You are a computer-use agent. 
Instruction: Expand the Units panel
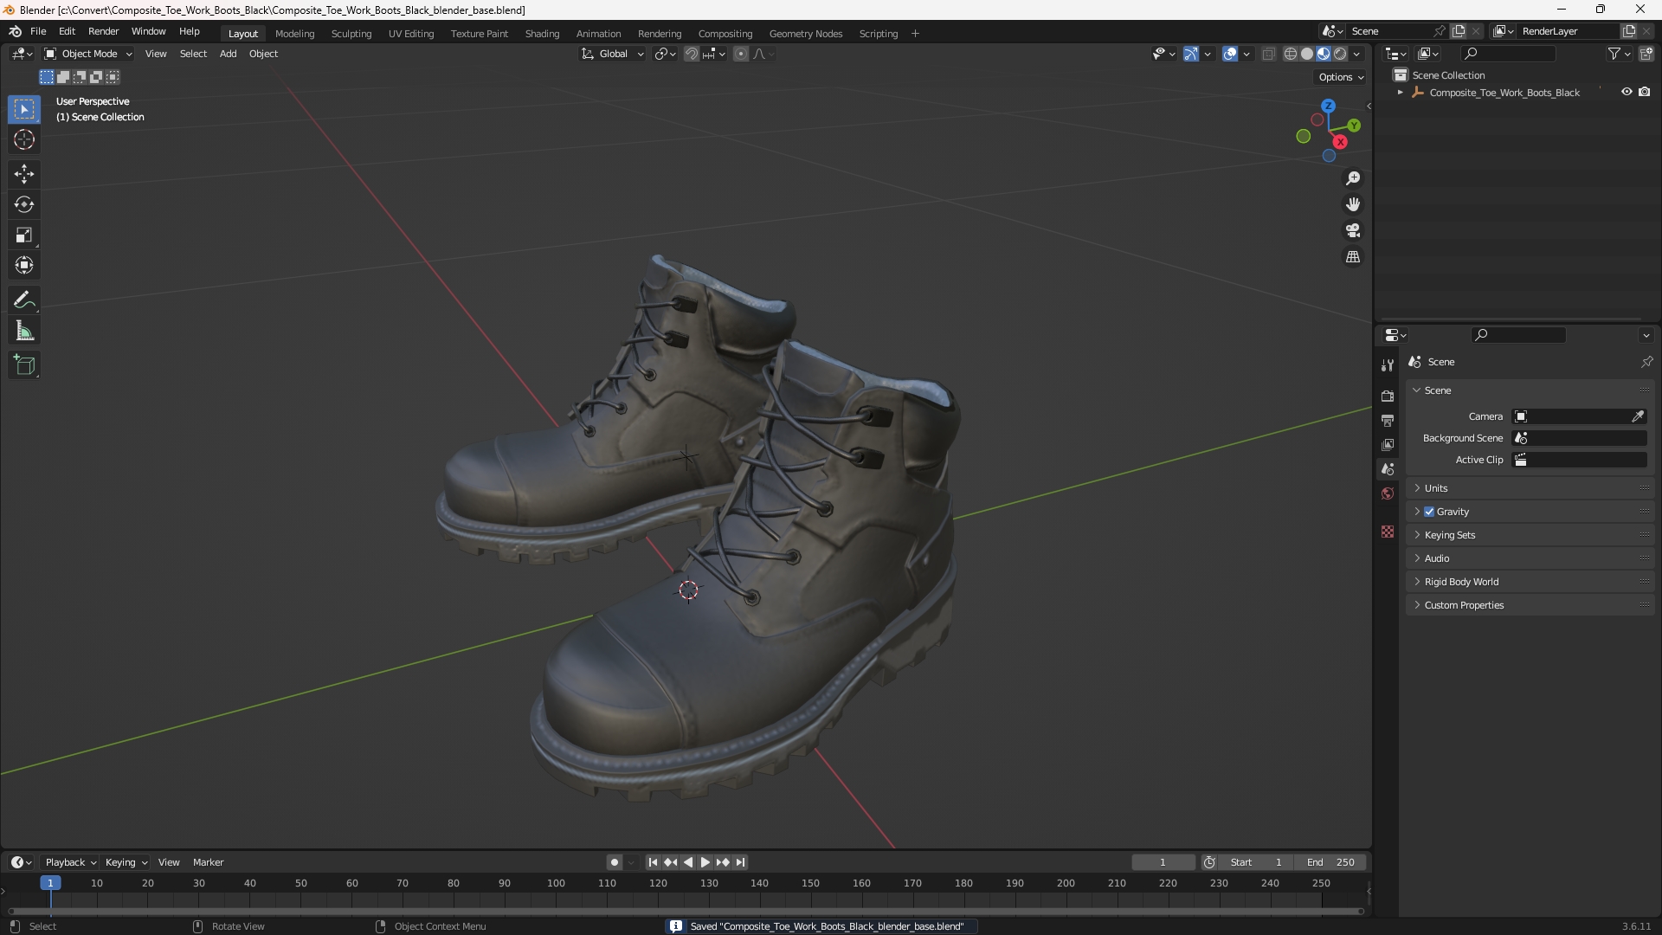point(1530,488)
